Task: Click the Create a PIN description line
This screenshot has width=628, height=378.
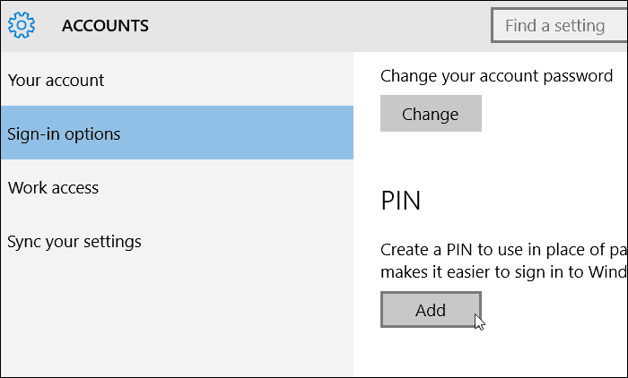Action: click(504, 250)
